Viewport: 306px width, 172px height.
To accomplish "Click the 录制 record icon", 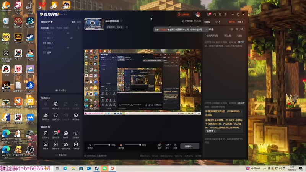I will pyautogui.click(x=167, y=146).
